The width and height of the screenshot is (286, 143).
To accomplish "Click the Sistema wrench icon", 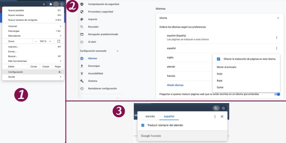I will pyautogui.click(x=82, y=81).
